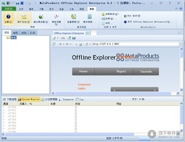Open the address bar URL dropdown
185x142 pixels.
click(x=181, y=44)
